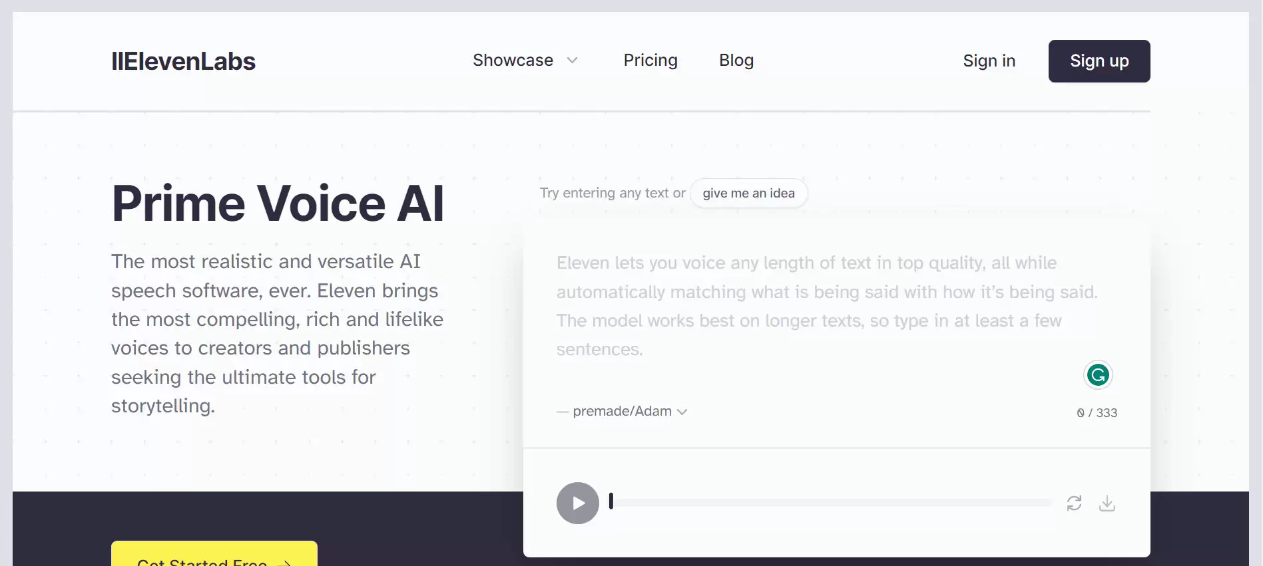This screenshot has width=1263, height=566.
Task: Open the Blog page
Action: 736,61
